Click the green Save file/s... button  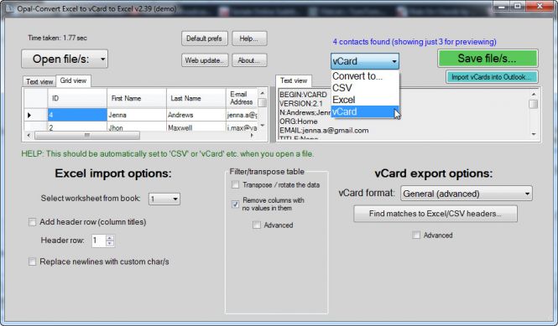(x=488, y=59)
